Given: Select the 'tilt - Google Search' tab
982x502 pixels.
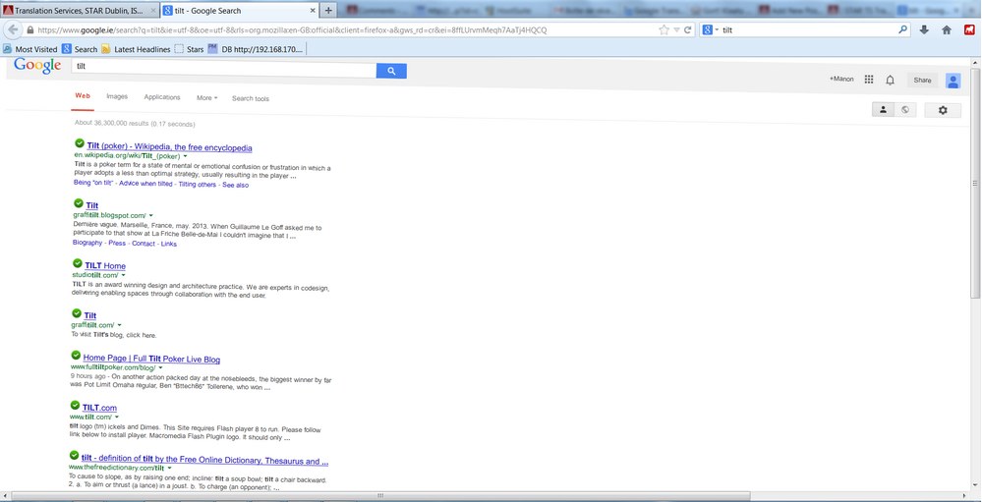Looking at the screenshot, I should tap(239, 11).
